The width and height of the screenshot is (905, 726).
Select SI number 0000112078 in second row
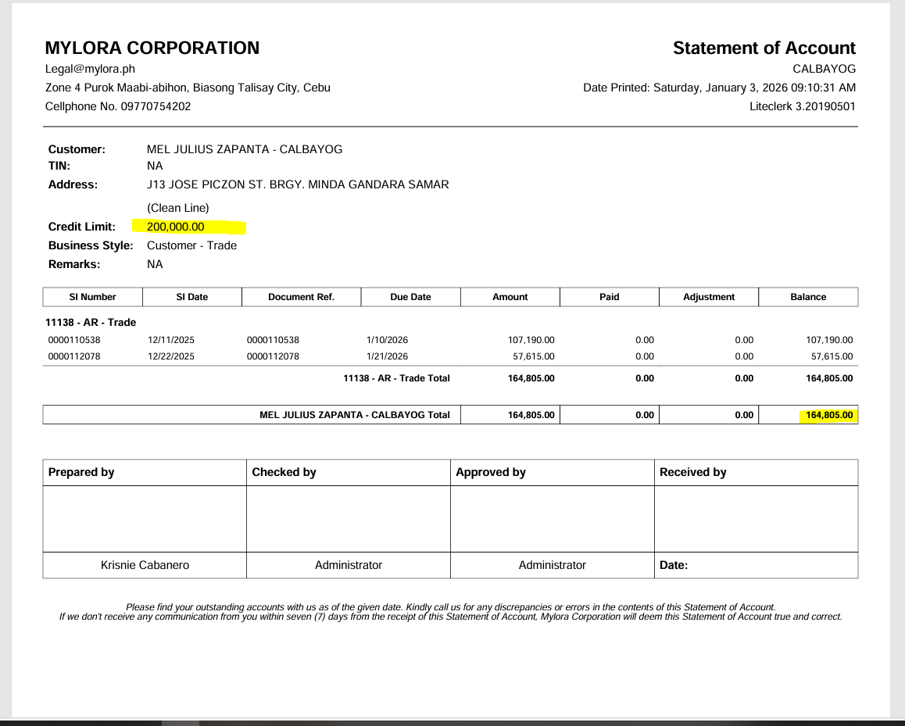click(x=73, y=356)
